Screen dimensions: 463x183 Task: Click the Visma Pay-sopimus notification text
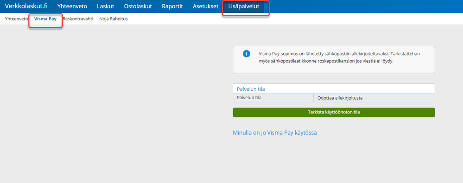point(339,58)
